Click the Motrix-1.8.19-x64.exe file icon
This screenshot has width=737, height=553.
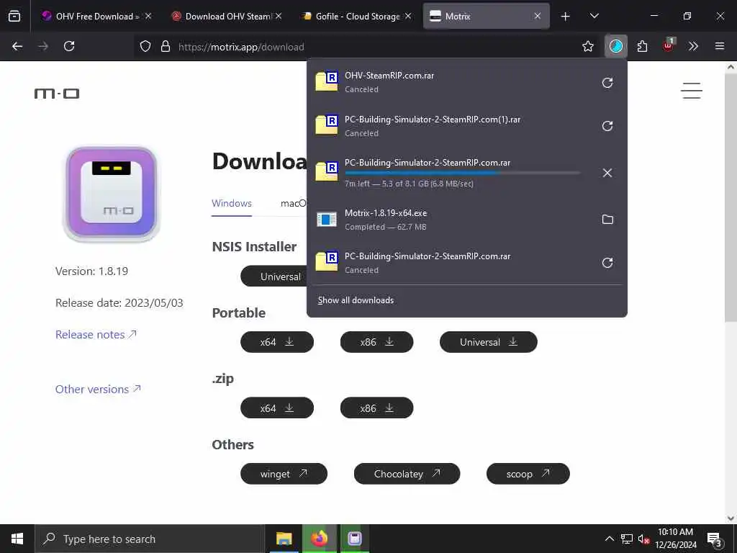[327, 219]
